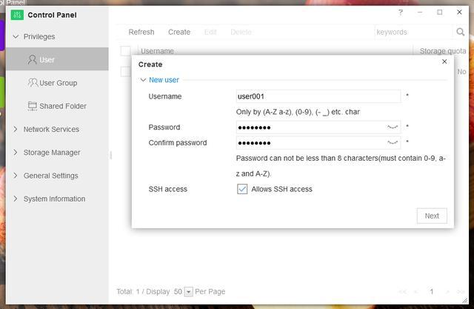Click the help question mark icon
The width and height of the screenshot is (474, 309).
point(401,13)
